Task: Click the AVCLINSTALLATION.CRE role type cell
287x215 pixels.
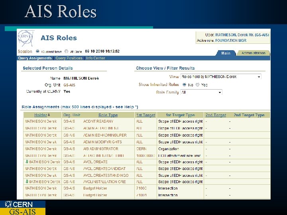Action: point(104,182)
